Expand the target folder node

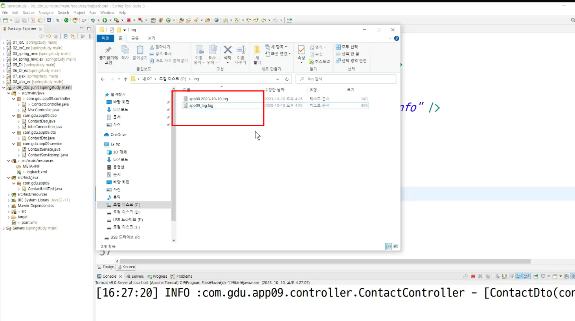pos(9,217)
